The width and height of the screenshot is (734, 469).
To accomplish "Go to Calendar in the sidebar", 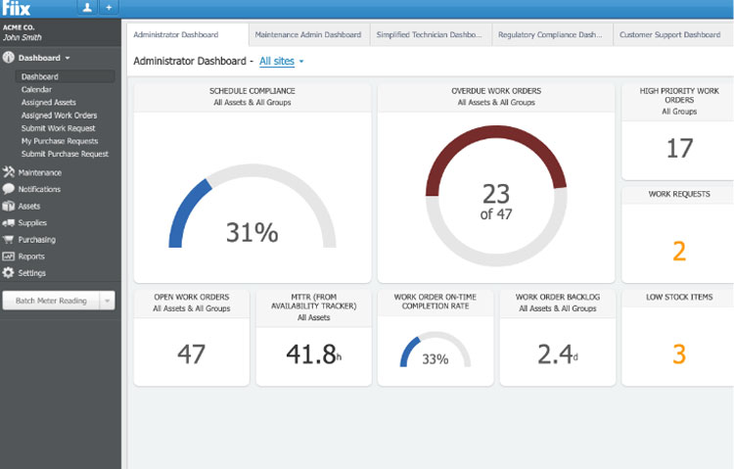I will 36,89.
